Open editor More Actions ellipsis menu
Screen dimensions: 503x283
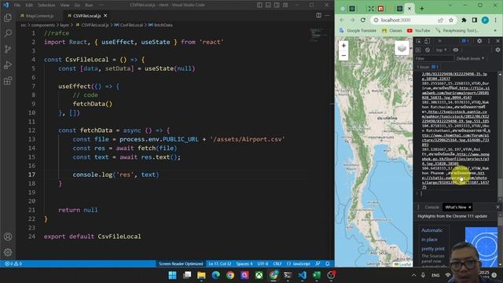coord(327,16)
